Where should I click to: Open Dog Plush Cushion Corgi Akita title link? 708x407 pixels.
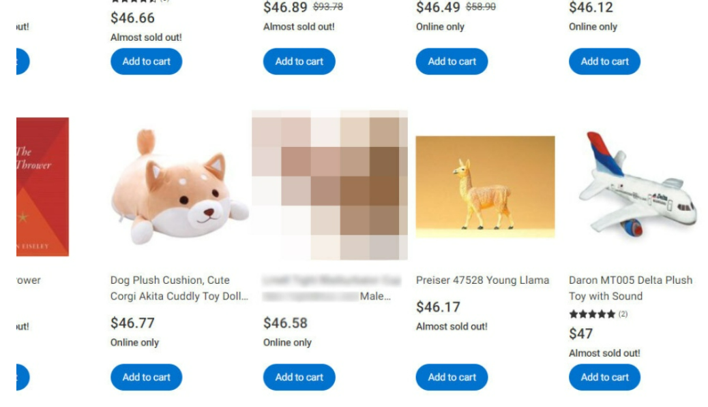point(179,288)
